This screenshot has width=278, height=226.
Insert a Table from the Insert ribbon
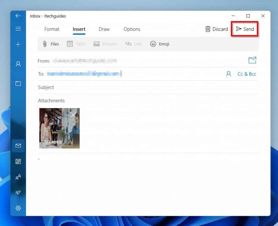tap(76, 44)
